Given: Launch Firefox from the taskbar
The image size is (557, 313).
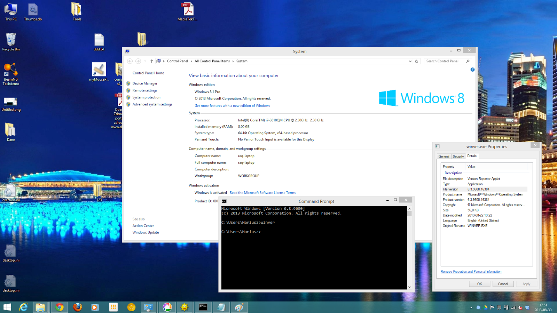Looking at the screenshot, I should tap(77, 307).
